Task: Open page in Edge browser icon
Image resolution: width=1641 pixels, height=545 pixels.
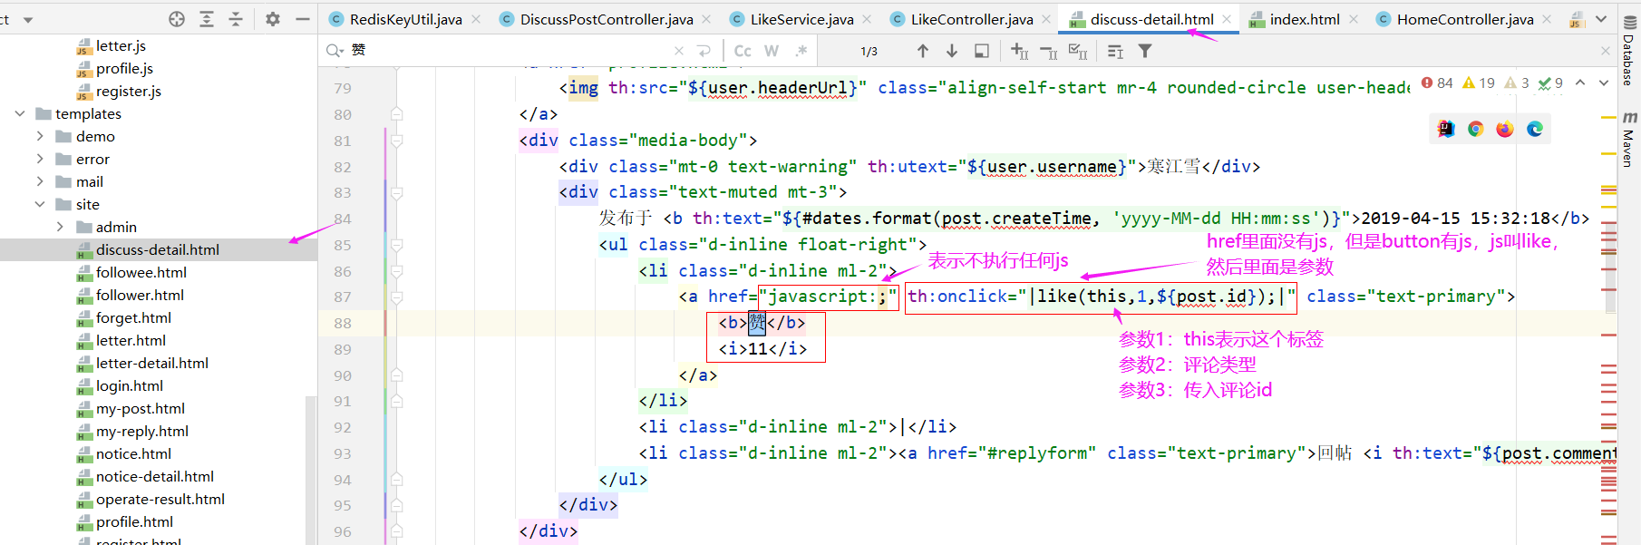Action: [x=1535, y=129]
